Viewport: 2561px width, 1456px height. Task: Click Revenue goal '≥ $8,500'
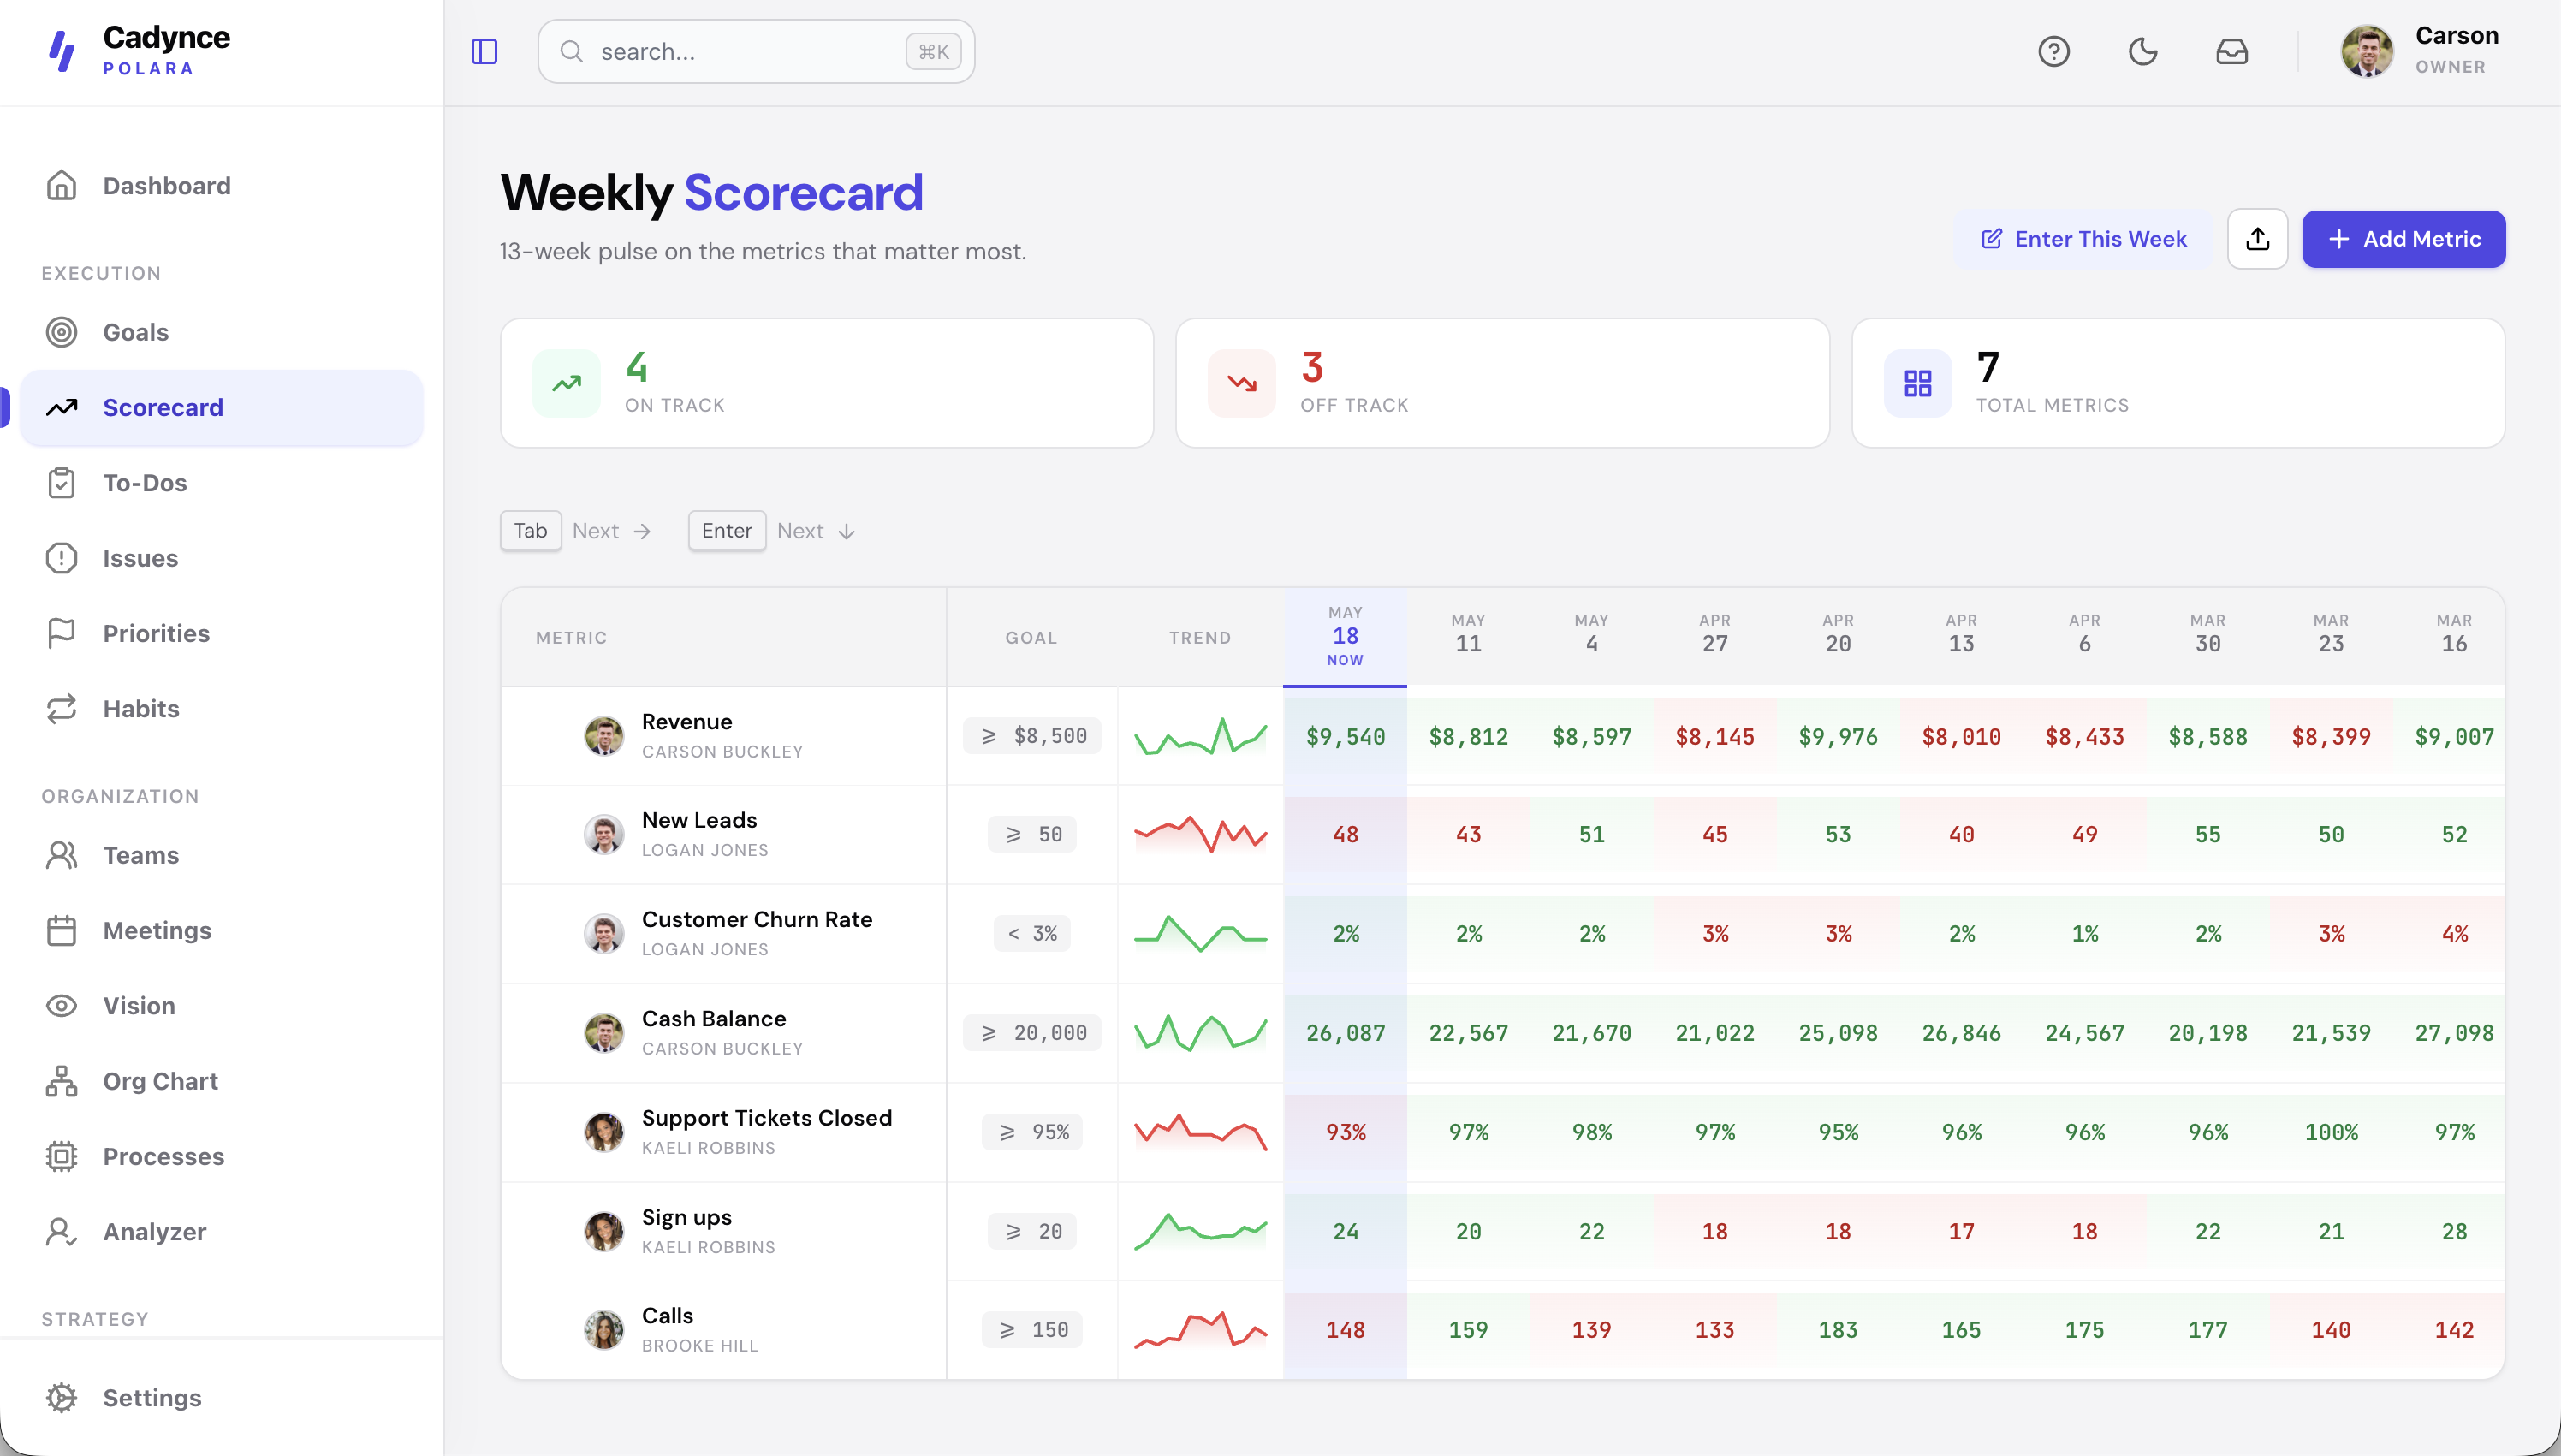1032,736
